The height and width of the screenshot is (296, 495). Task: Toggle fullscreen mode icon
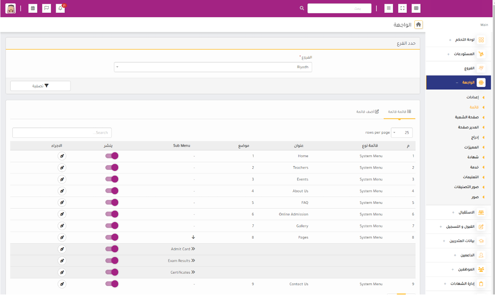pyautogui.click(x=402, y=8)
